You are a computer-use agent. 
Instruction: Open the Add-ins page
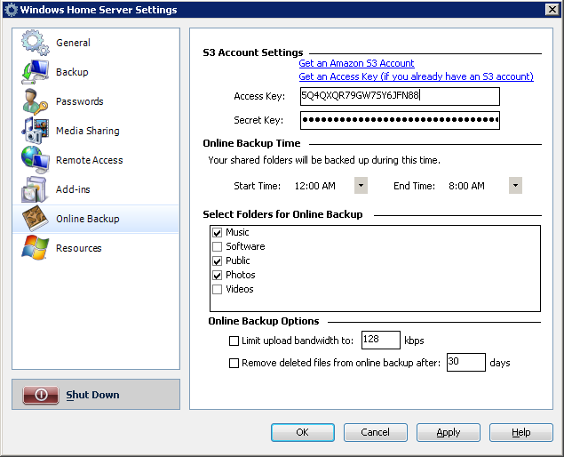(x=73, y=189)
